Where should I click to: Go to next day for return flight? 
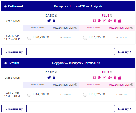pos(125,109)
